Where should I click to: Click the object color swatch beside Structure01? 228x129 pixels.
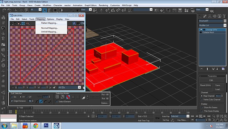[225, 21]
